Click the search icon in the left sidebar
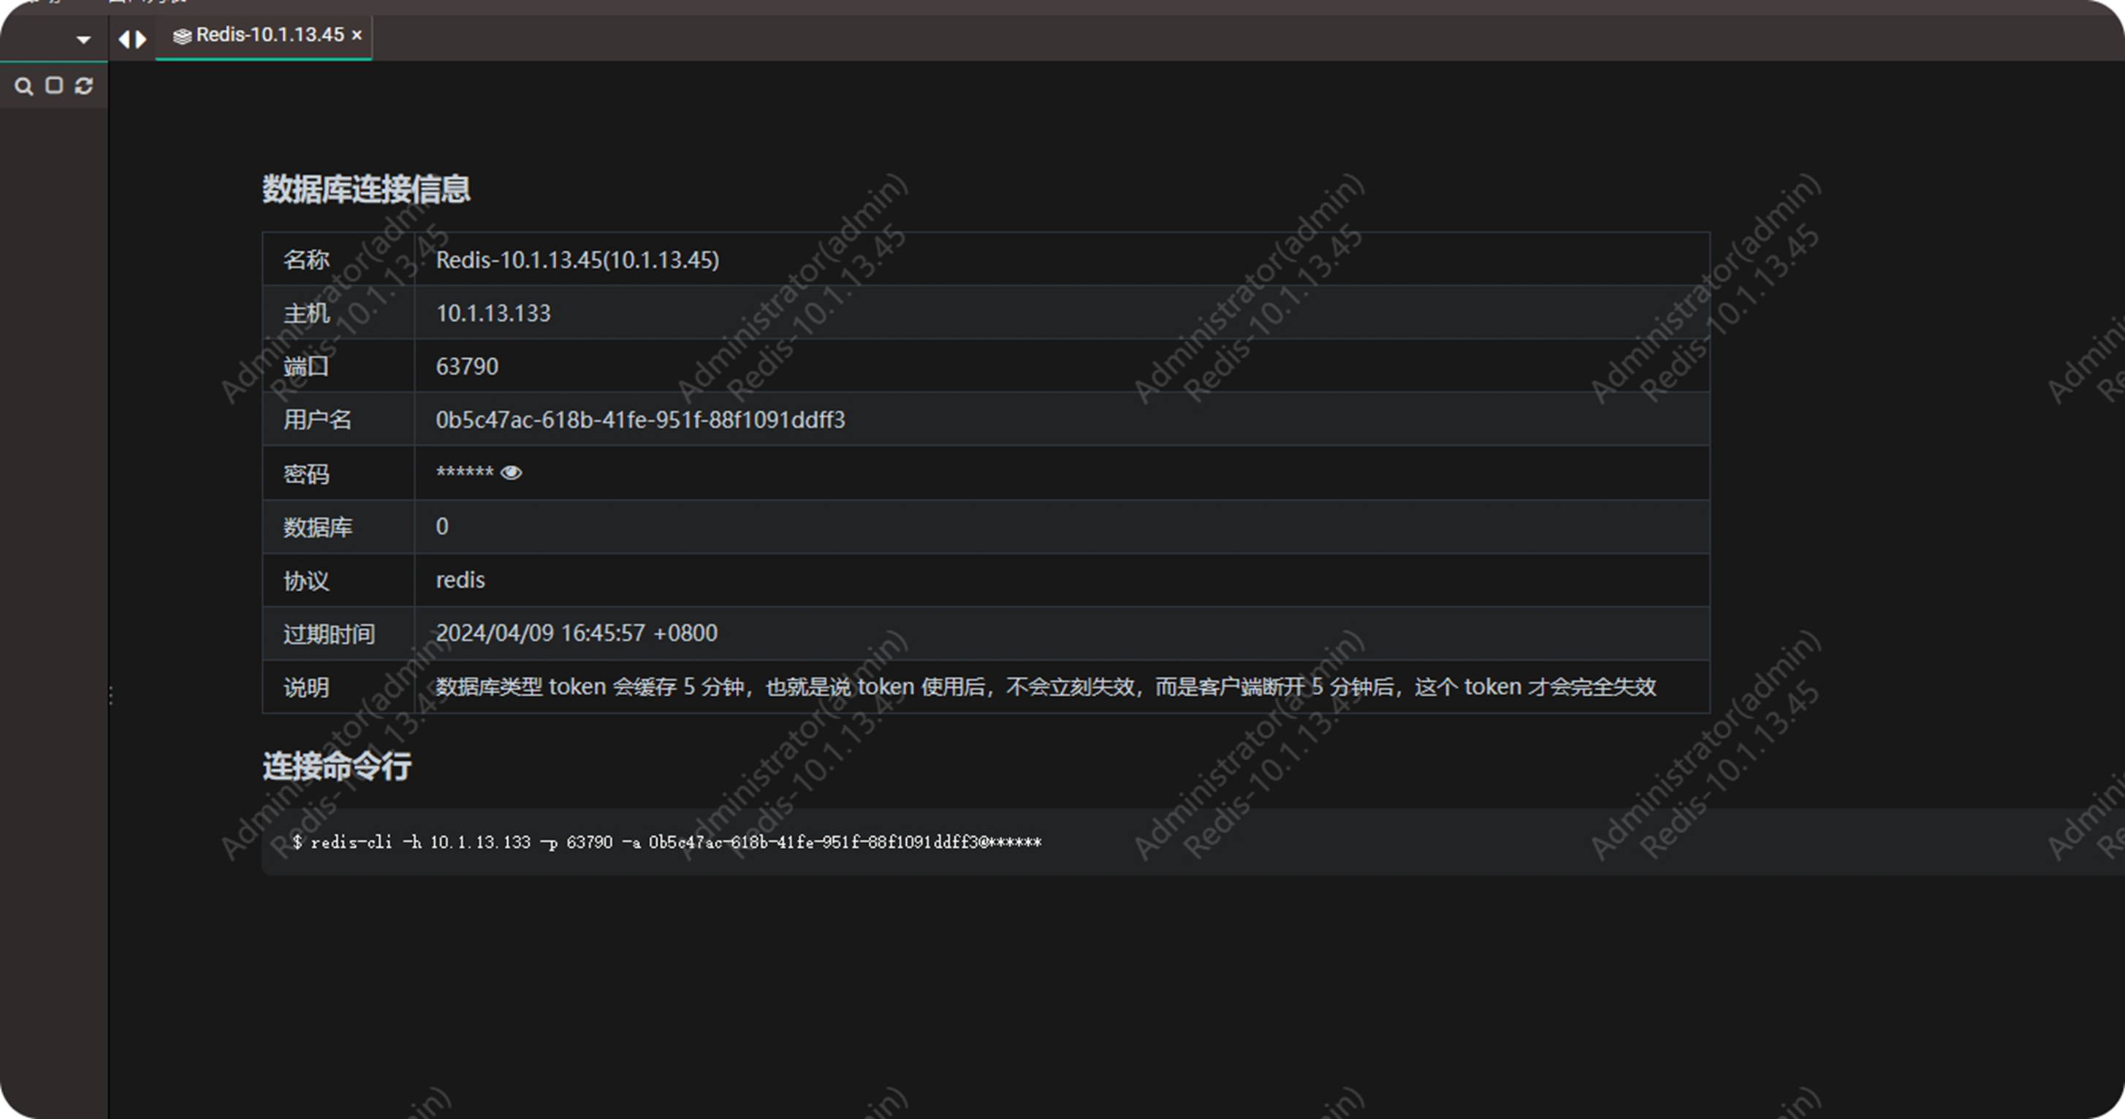 click(23, 86)
